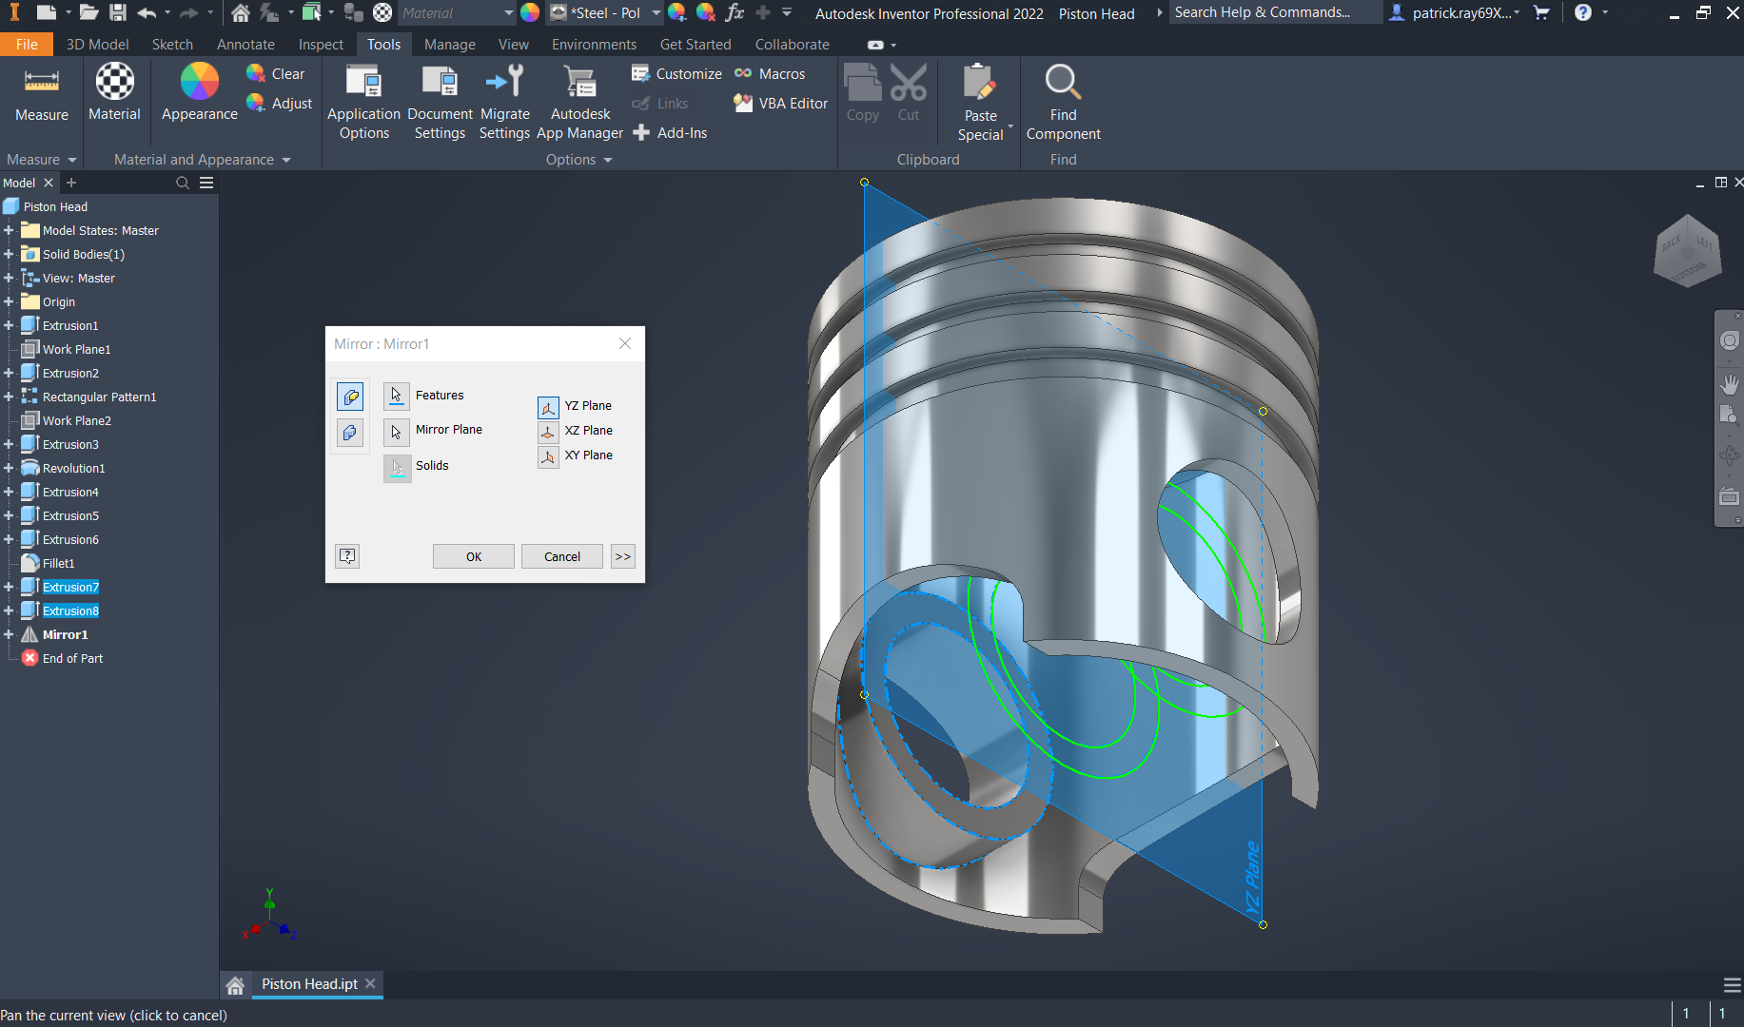Open the VBA Editor
Screen dimensions: 1744x1027
point(780,103)
